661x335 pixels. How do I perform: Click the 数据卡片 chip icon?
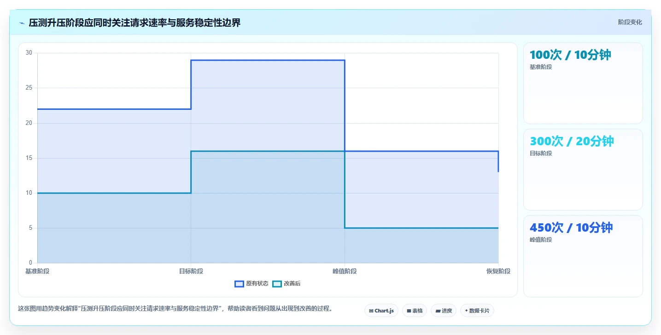[467, 311]
